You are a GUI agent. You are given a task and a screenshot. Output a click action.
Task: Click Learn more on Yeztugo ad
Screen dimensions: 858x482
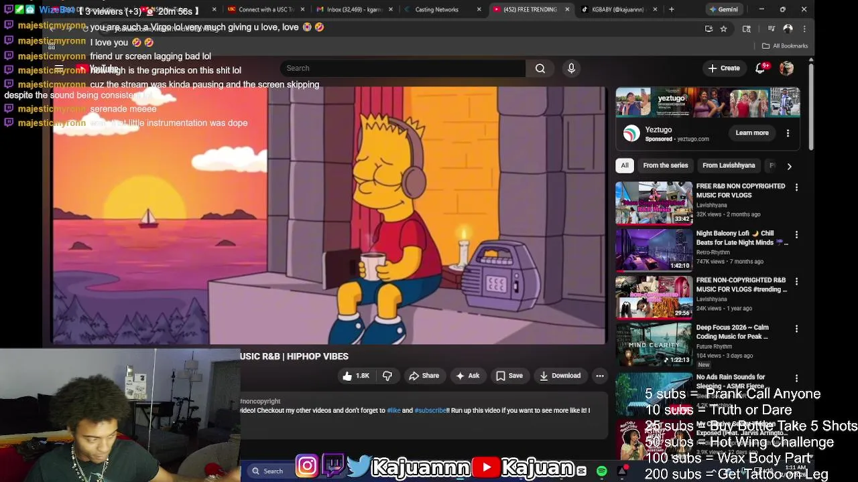[x=752, y=133]
